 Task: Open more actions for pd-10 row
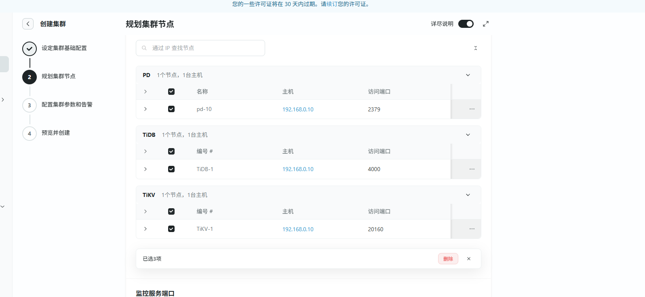472,109
